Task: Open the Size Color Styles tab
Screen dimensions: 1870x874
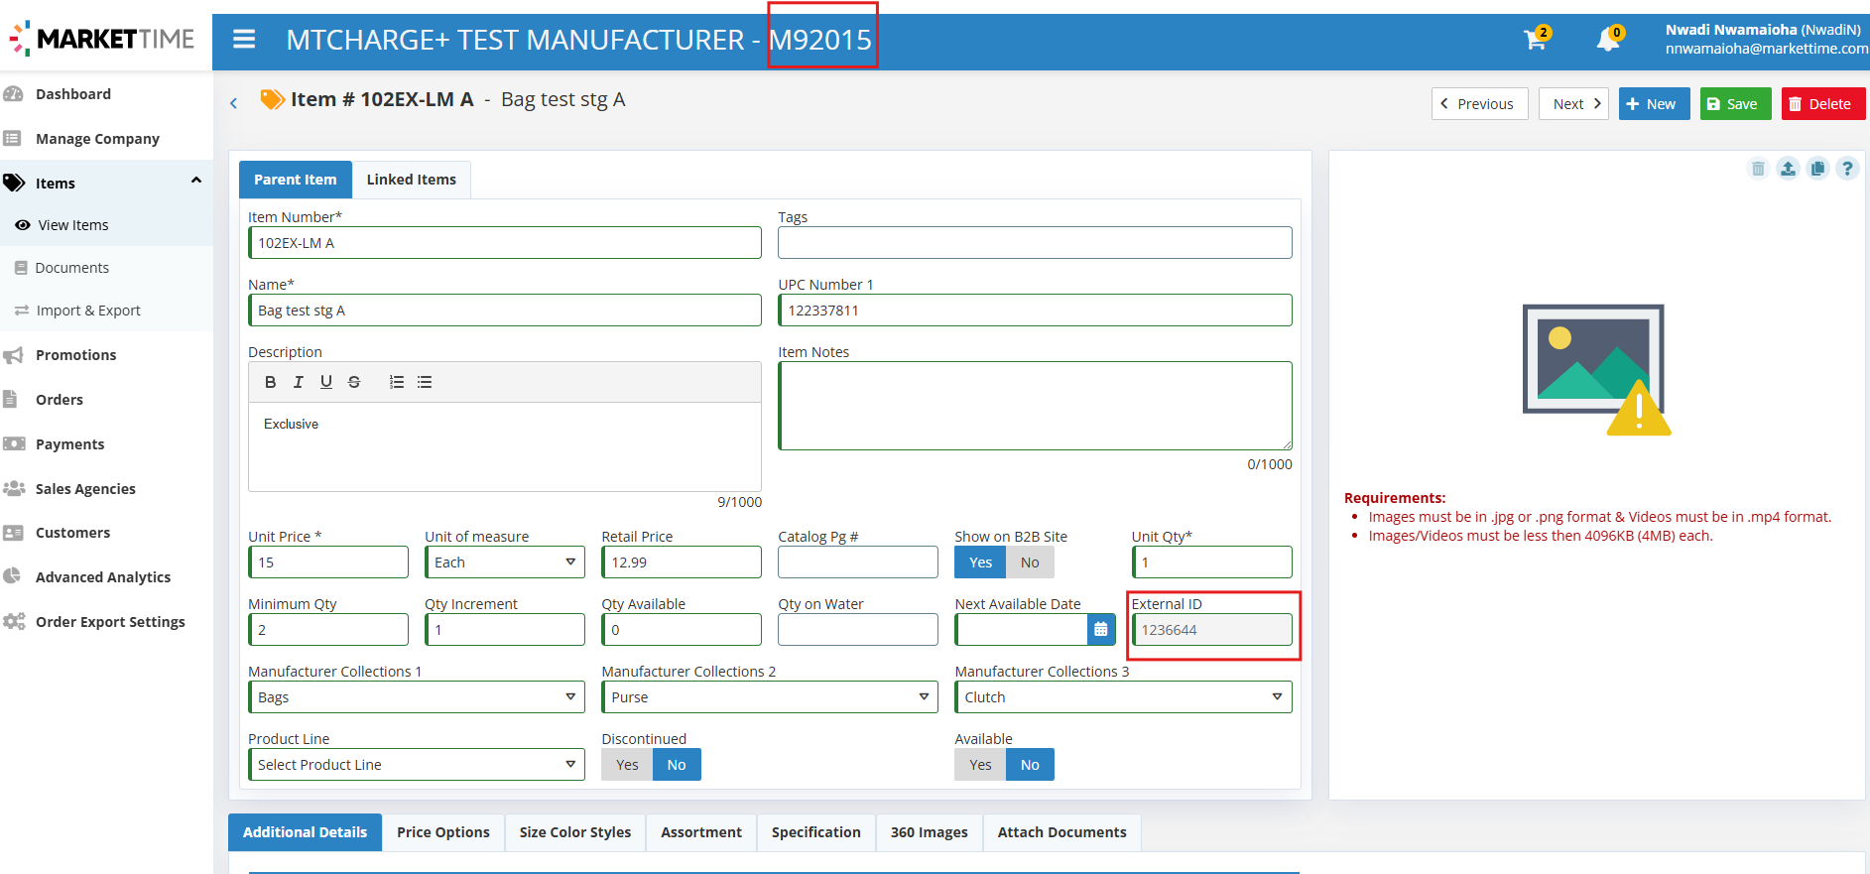Action: 575,832
